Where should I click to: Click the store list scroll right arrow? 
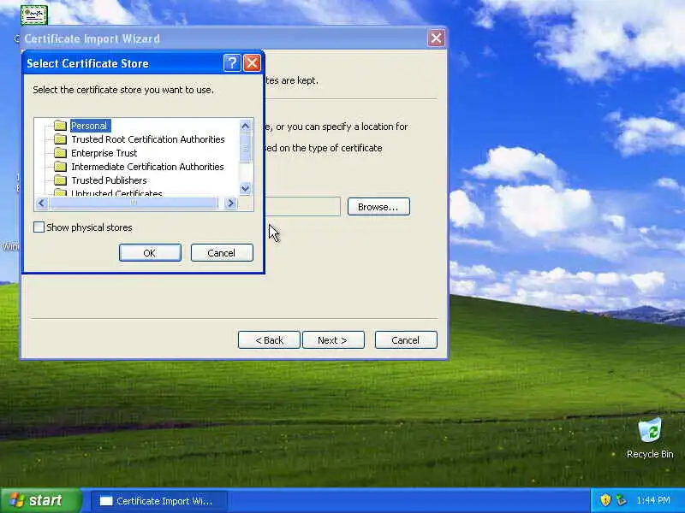point(230,203)
